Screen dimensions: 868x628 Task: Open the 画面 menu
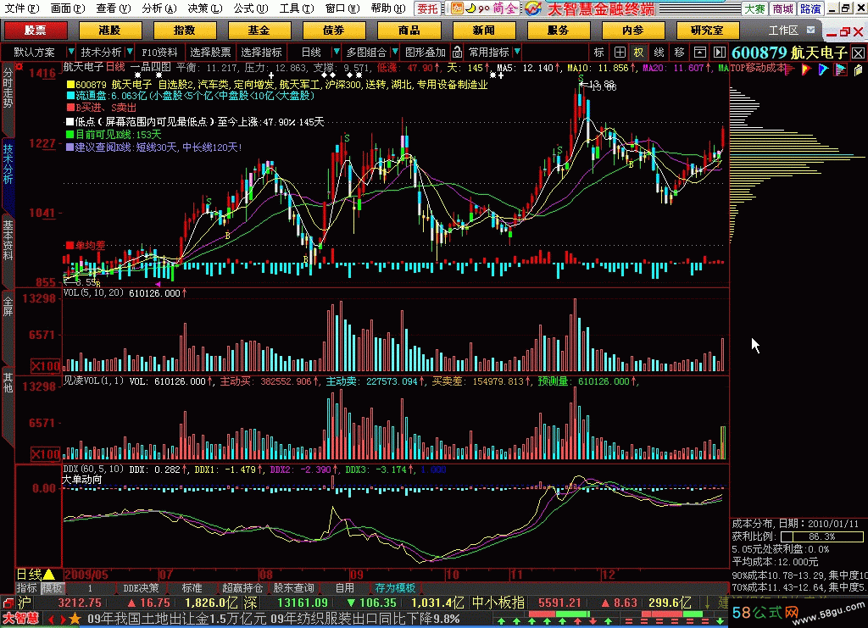(68, 8)
